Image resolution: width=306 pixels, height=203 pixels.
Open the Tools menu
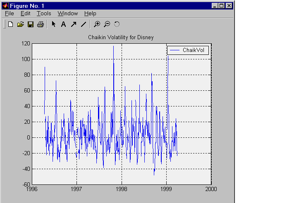click(44, 14)
